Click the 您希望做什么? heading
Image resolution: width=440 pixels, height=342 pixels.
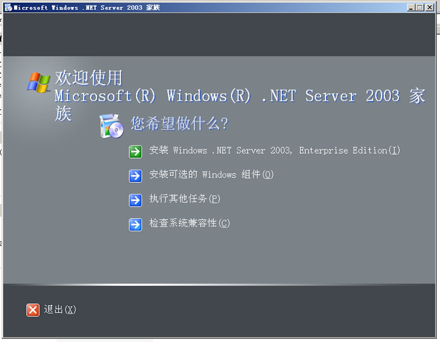coord(179,123)
